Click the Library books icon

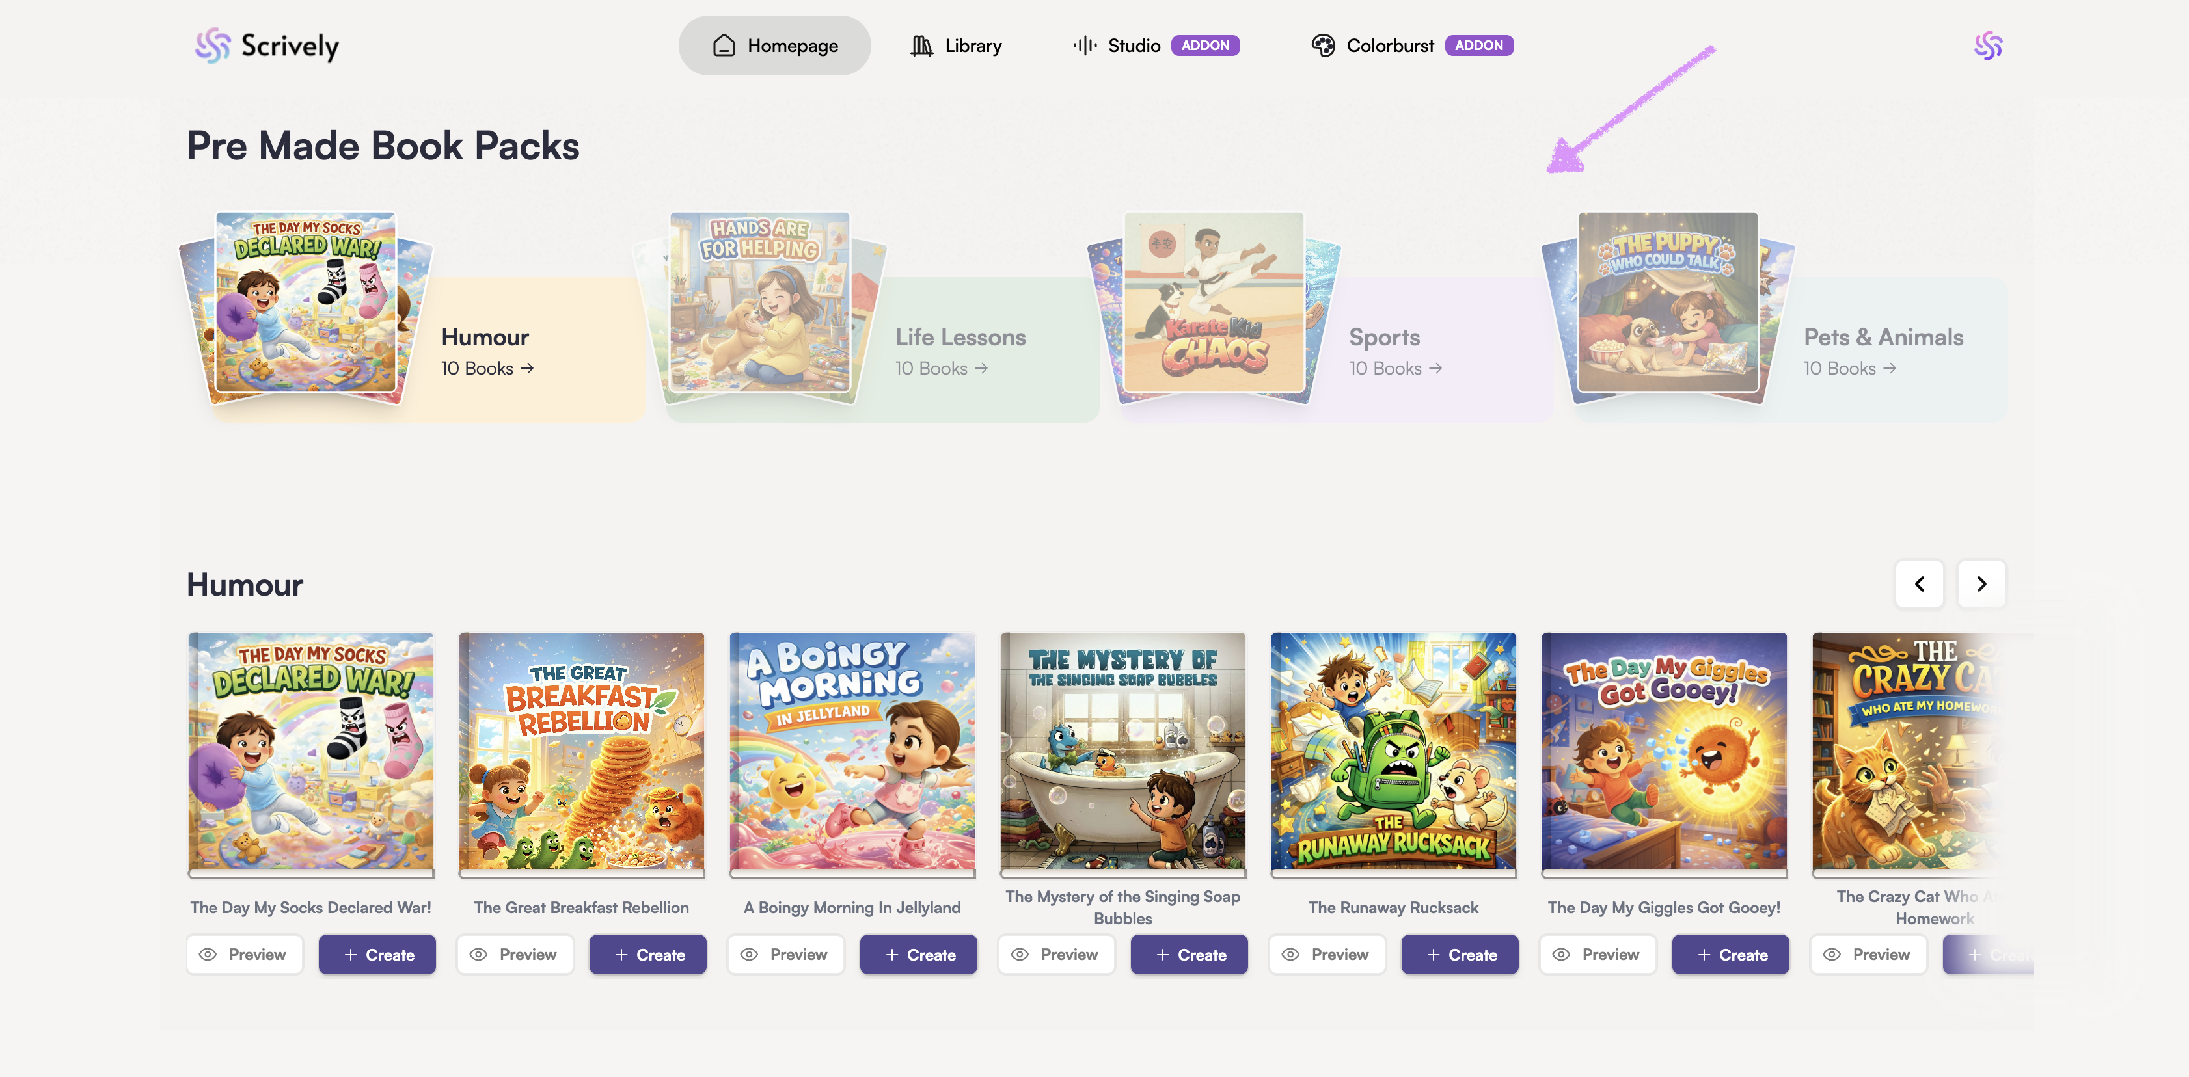point(921,46)
